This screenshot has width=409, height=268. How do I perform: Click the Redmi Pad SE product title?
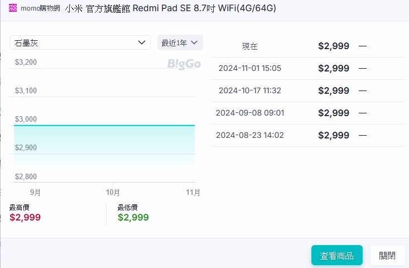pyautogui.click(x=171, y=8)
